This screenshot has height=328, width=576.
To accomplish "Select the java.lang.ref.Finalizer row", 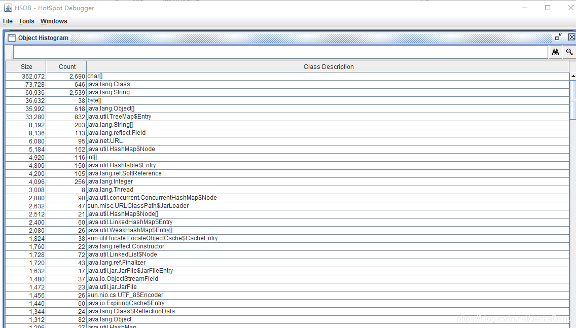I will point(287,262).
